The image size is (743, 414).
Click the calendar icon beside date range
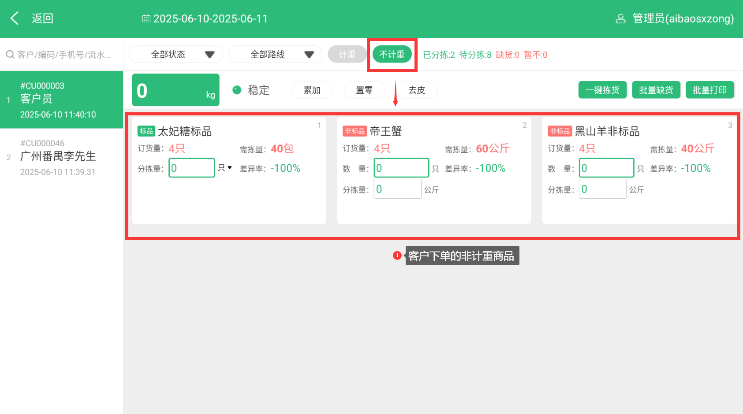coord(146,18)
